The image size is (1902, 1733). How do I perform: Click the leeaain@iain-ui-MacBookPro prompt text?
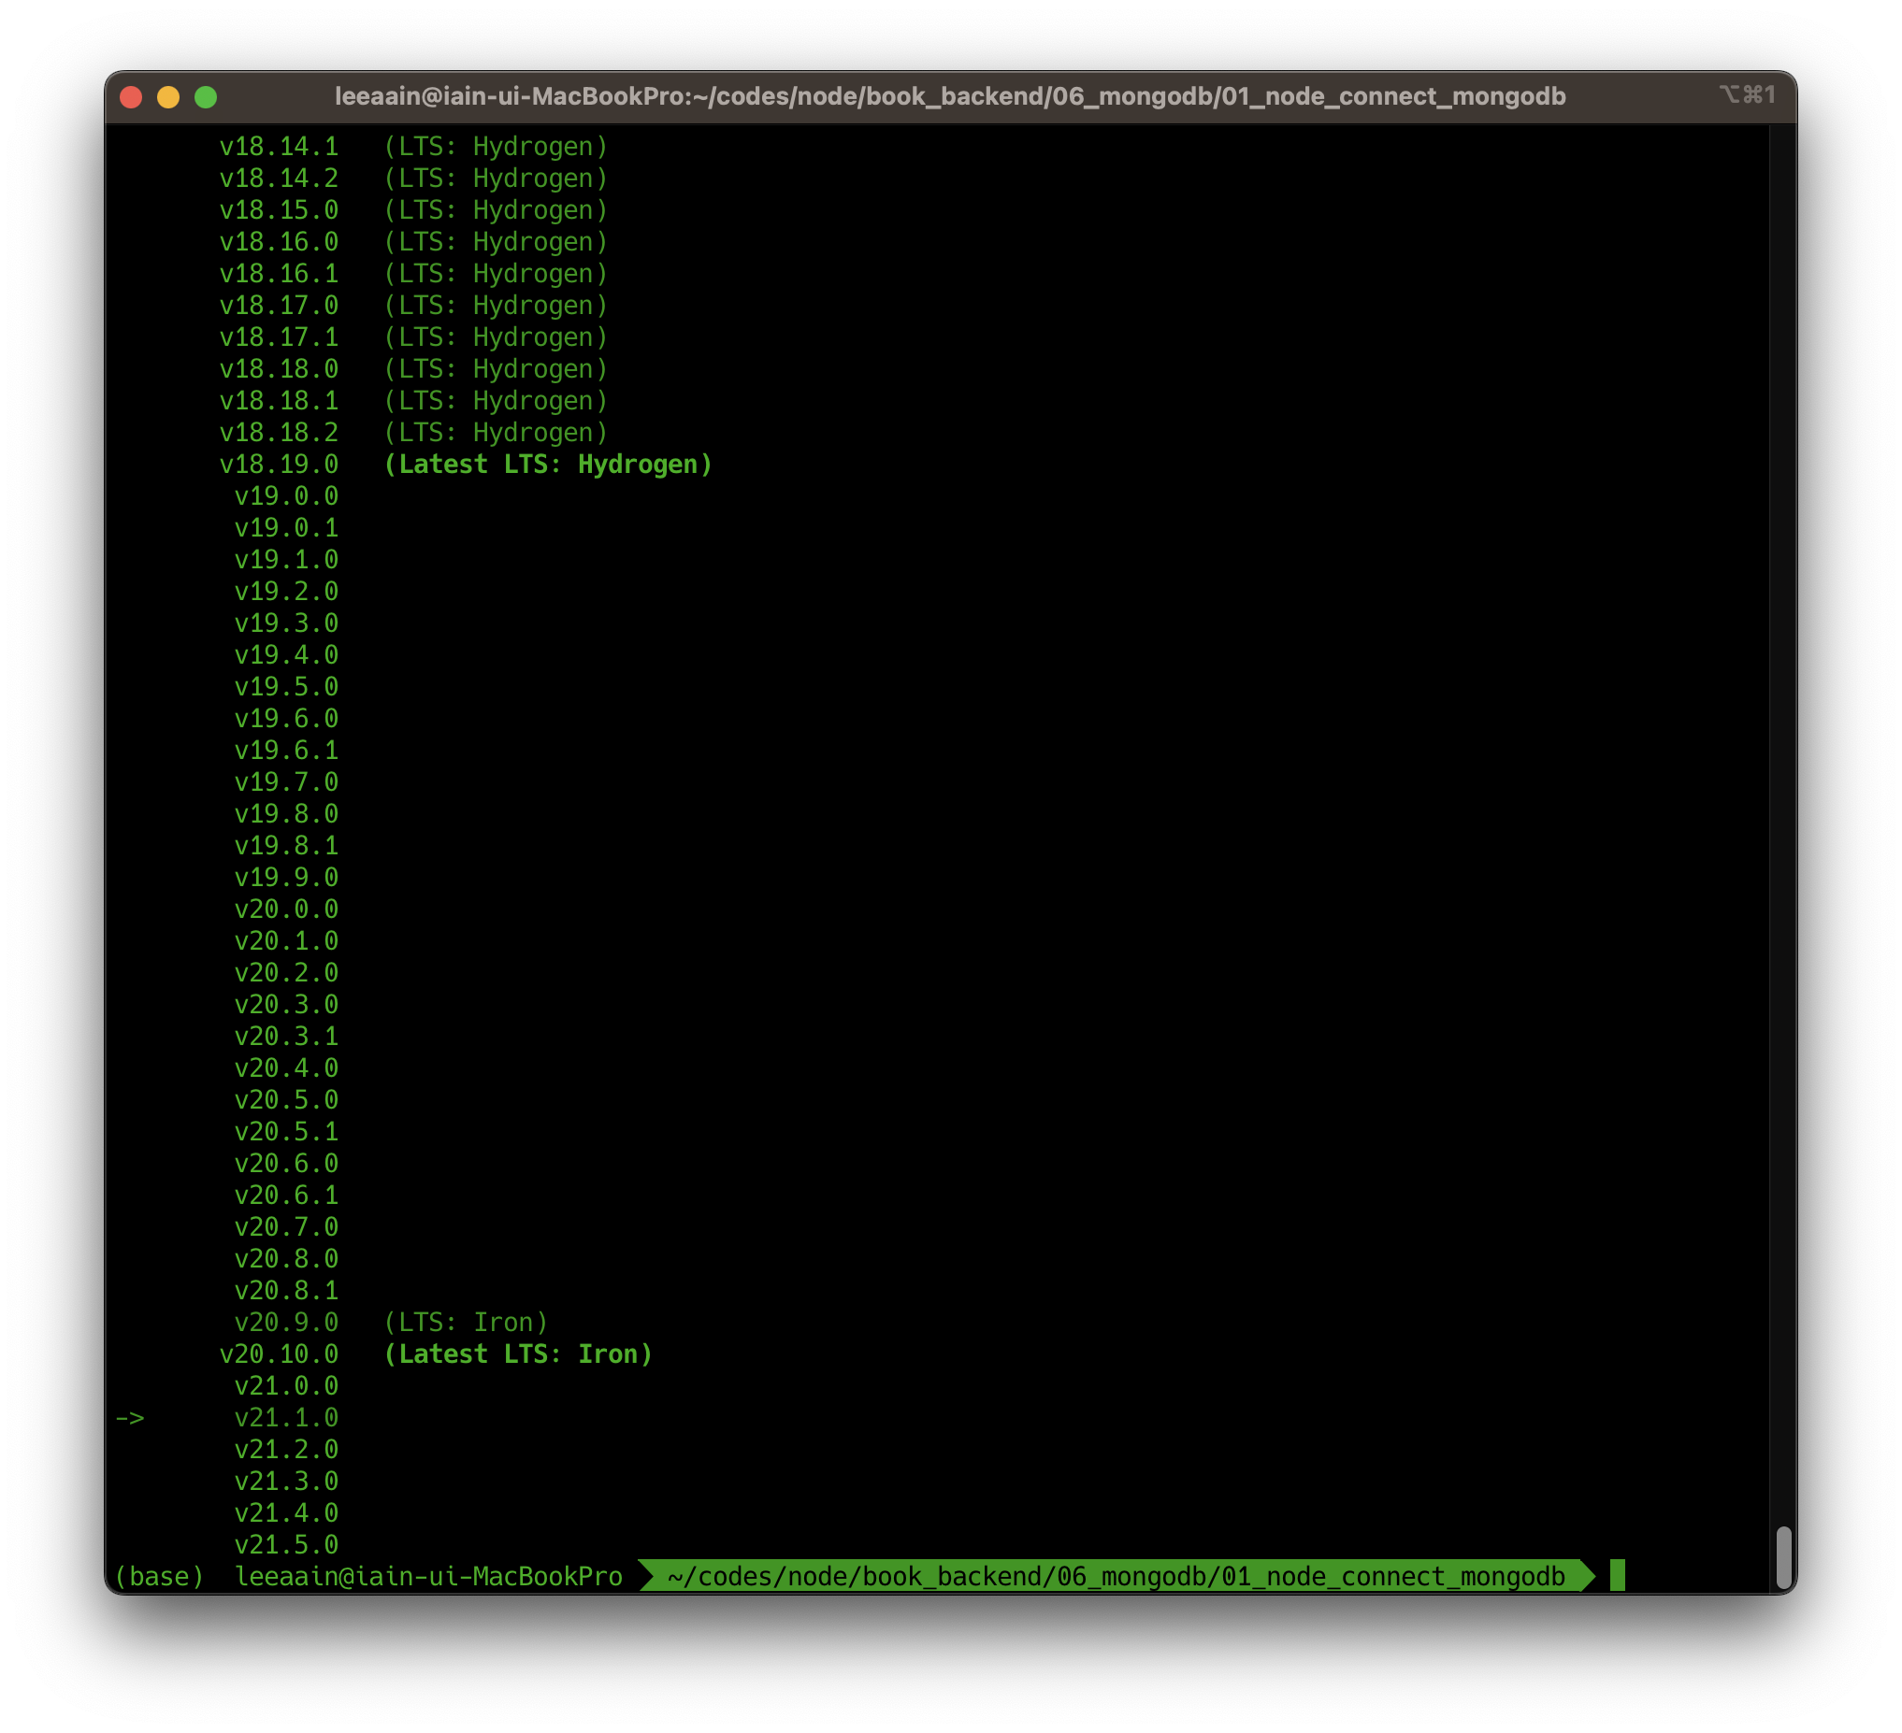(428, 1577)
